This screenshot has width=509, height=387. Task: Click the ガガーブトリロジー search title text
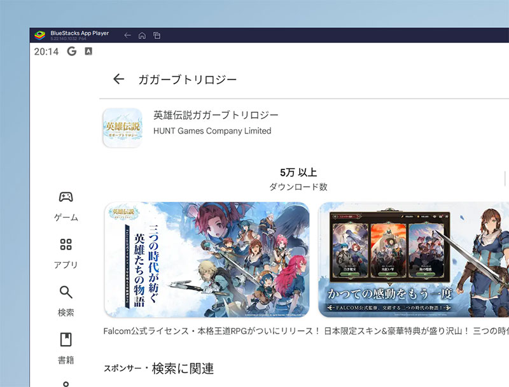click(187, 80)
